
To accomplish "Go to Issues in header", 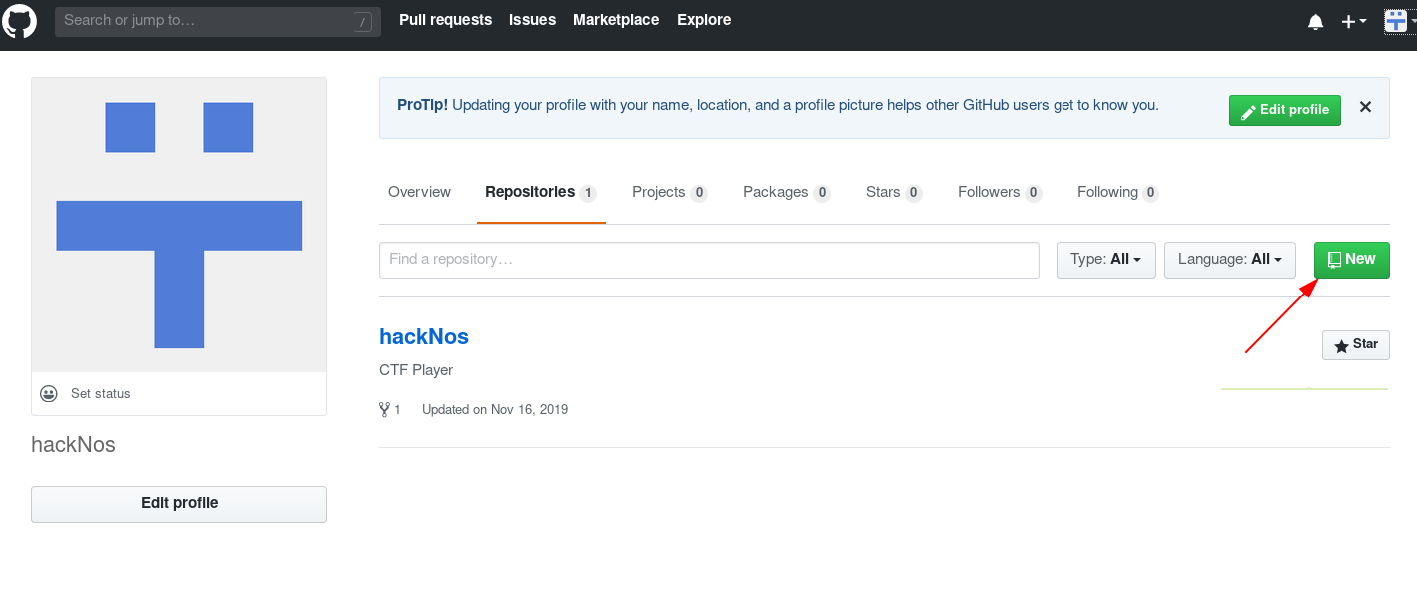I will click(532, 20).
